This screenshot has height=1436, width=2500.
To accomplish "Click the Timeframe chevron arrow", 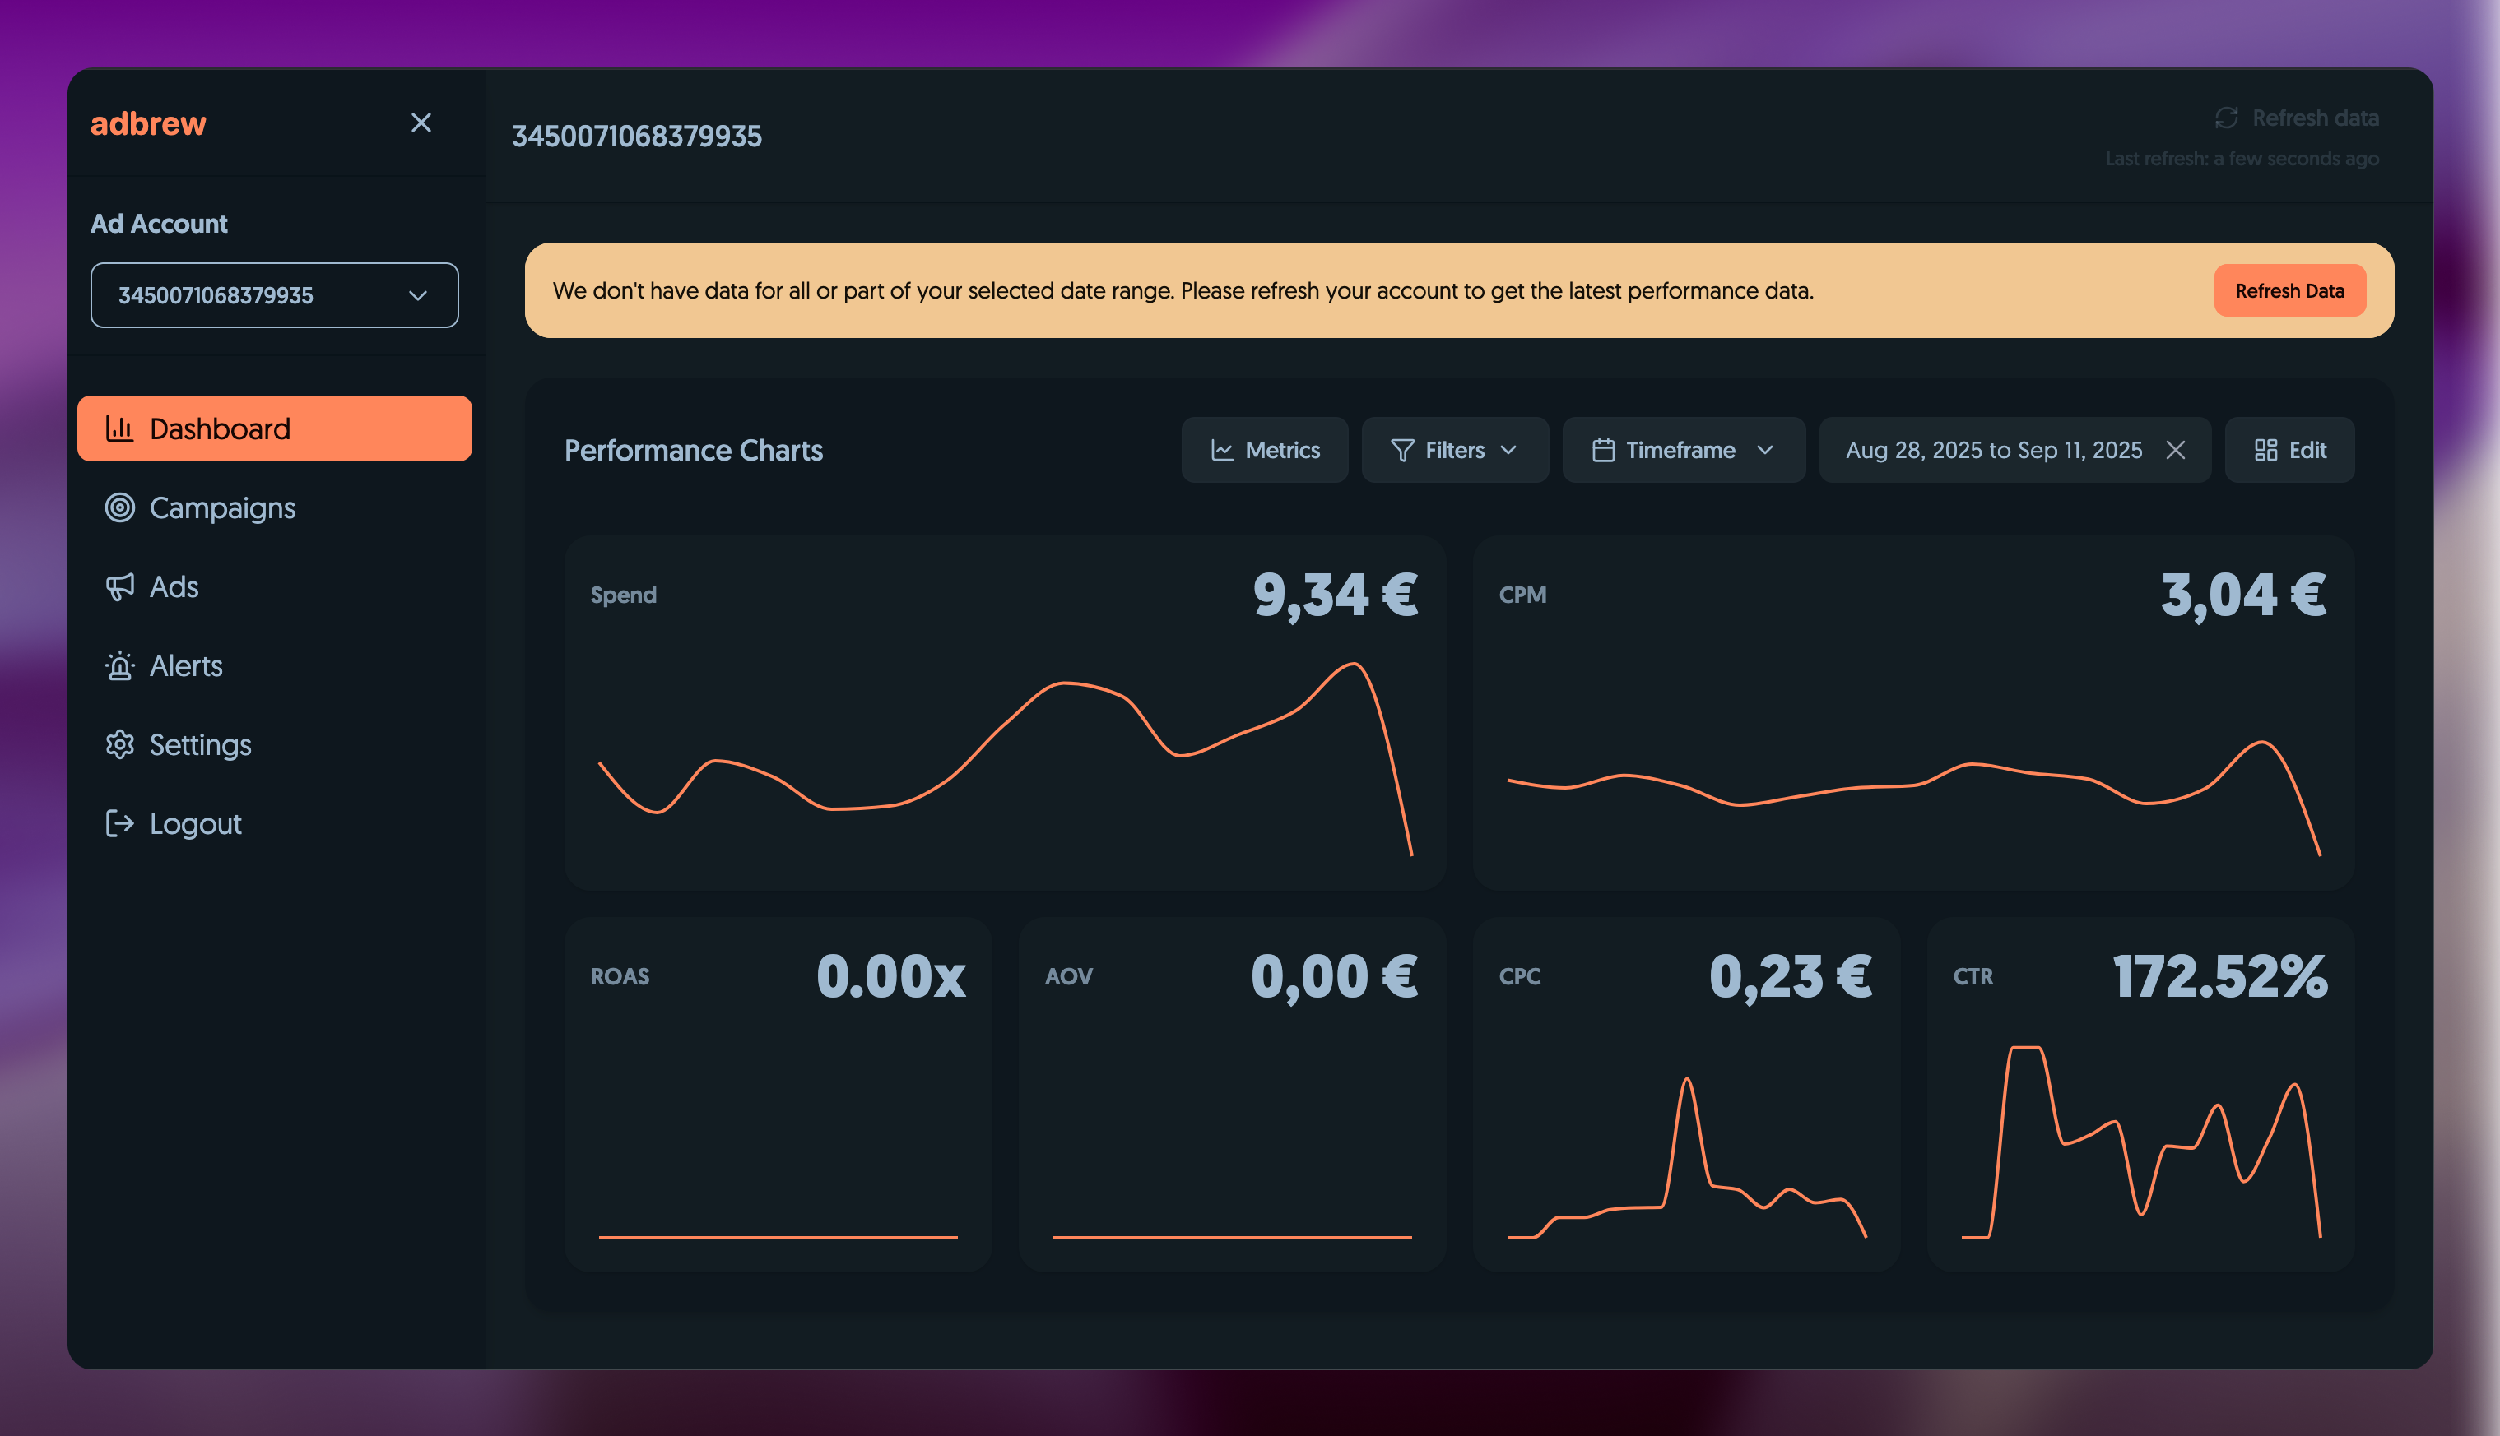I will (1765, 450).
